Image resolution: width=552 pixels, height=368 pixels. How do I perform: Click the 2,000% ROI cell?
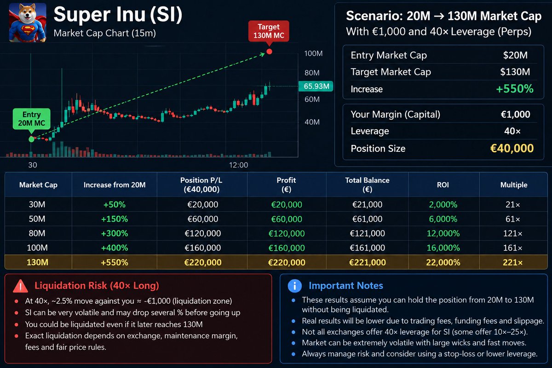[443, 205]
